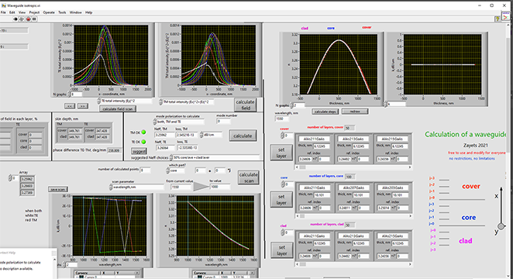Click the cover layers horizontal scrollbar

(x=353, y=167)
